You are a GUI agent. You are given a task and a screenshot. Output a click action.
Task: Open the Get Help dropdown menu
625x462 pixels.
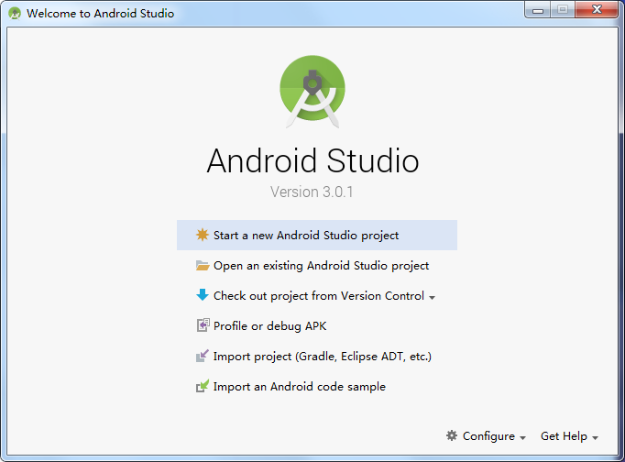pos(569,436)
